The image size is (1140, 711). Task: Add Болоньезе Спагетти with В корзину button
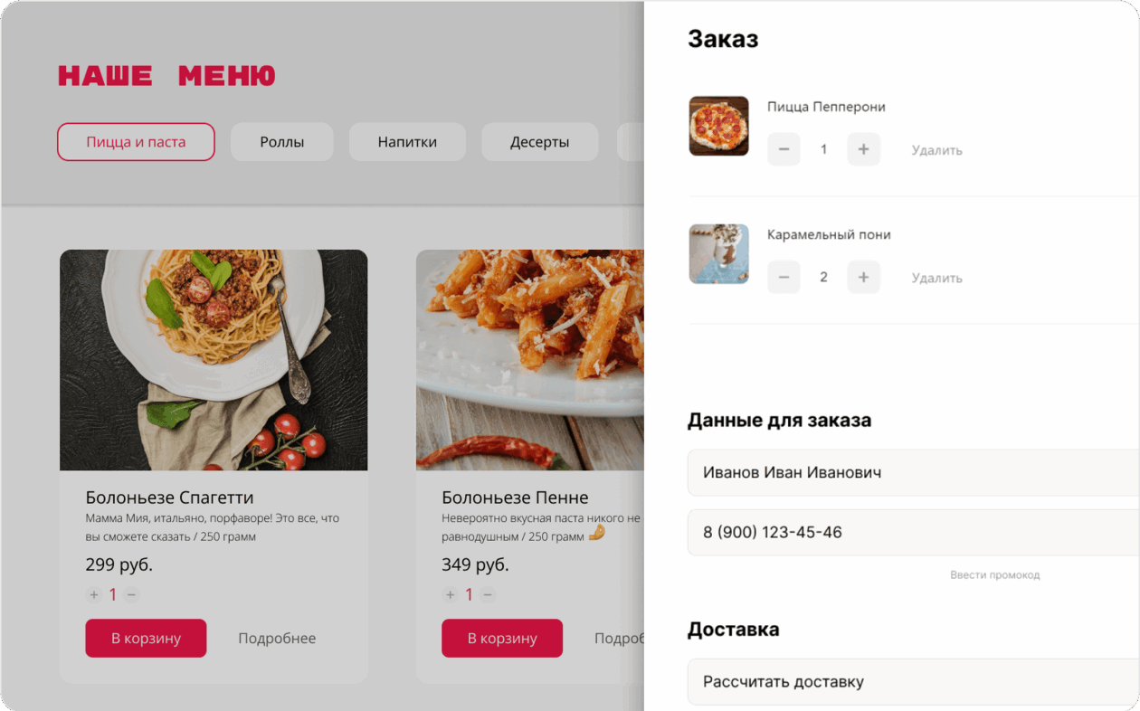click(x=146, y=638)
